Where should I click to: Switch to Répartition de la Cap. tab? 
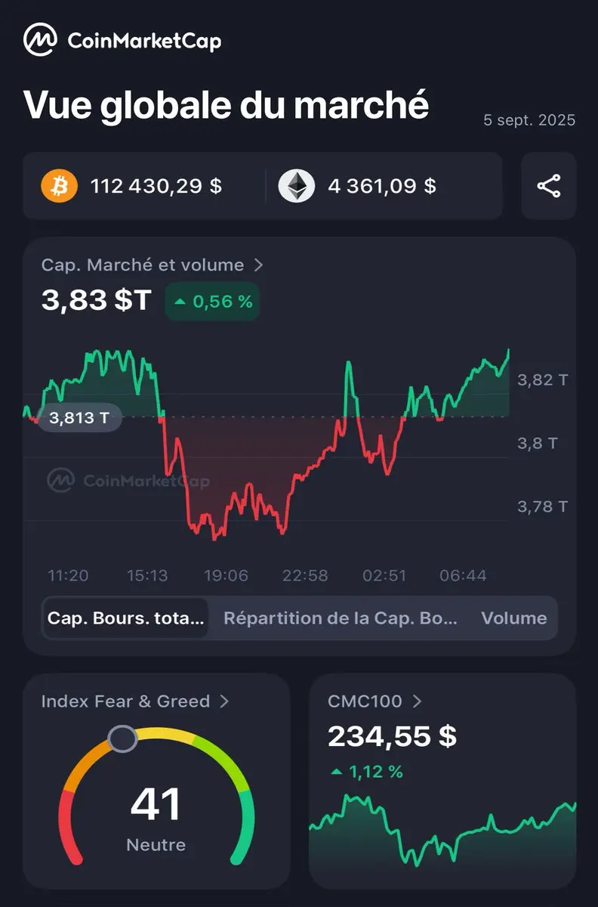tap(341, 618)
